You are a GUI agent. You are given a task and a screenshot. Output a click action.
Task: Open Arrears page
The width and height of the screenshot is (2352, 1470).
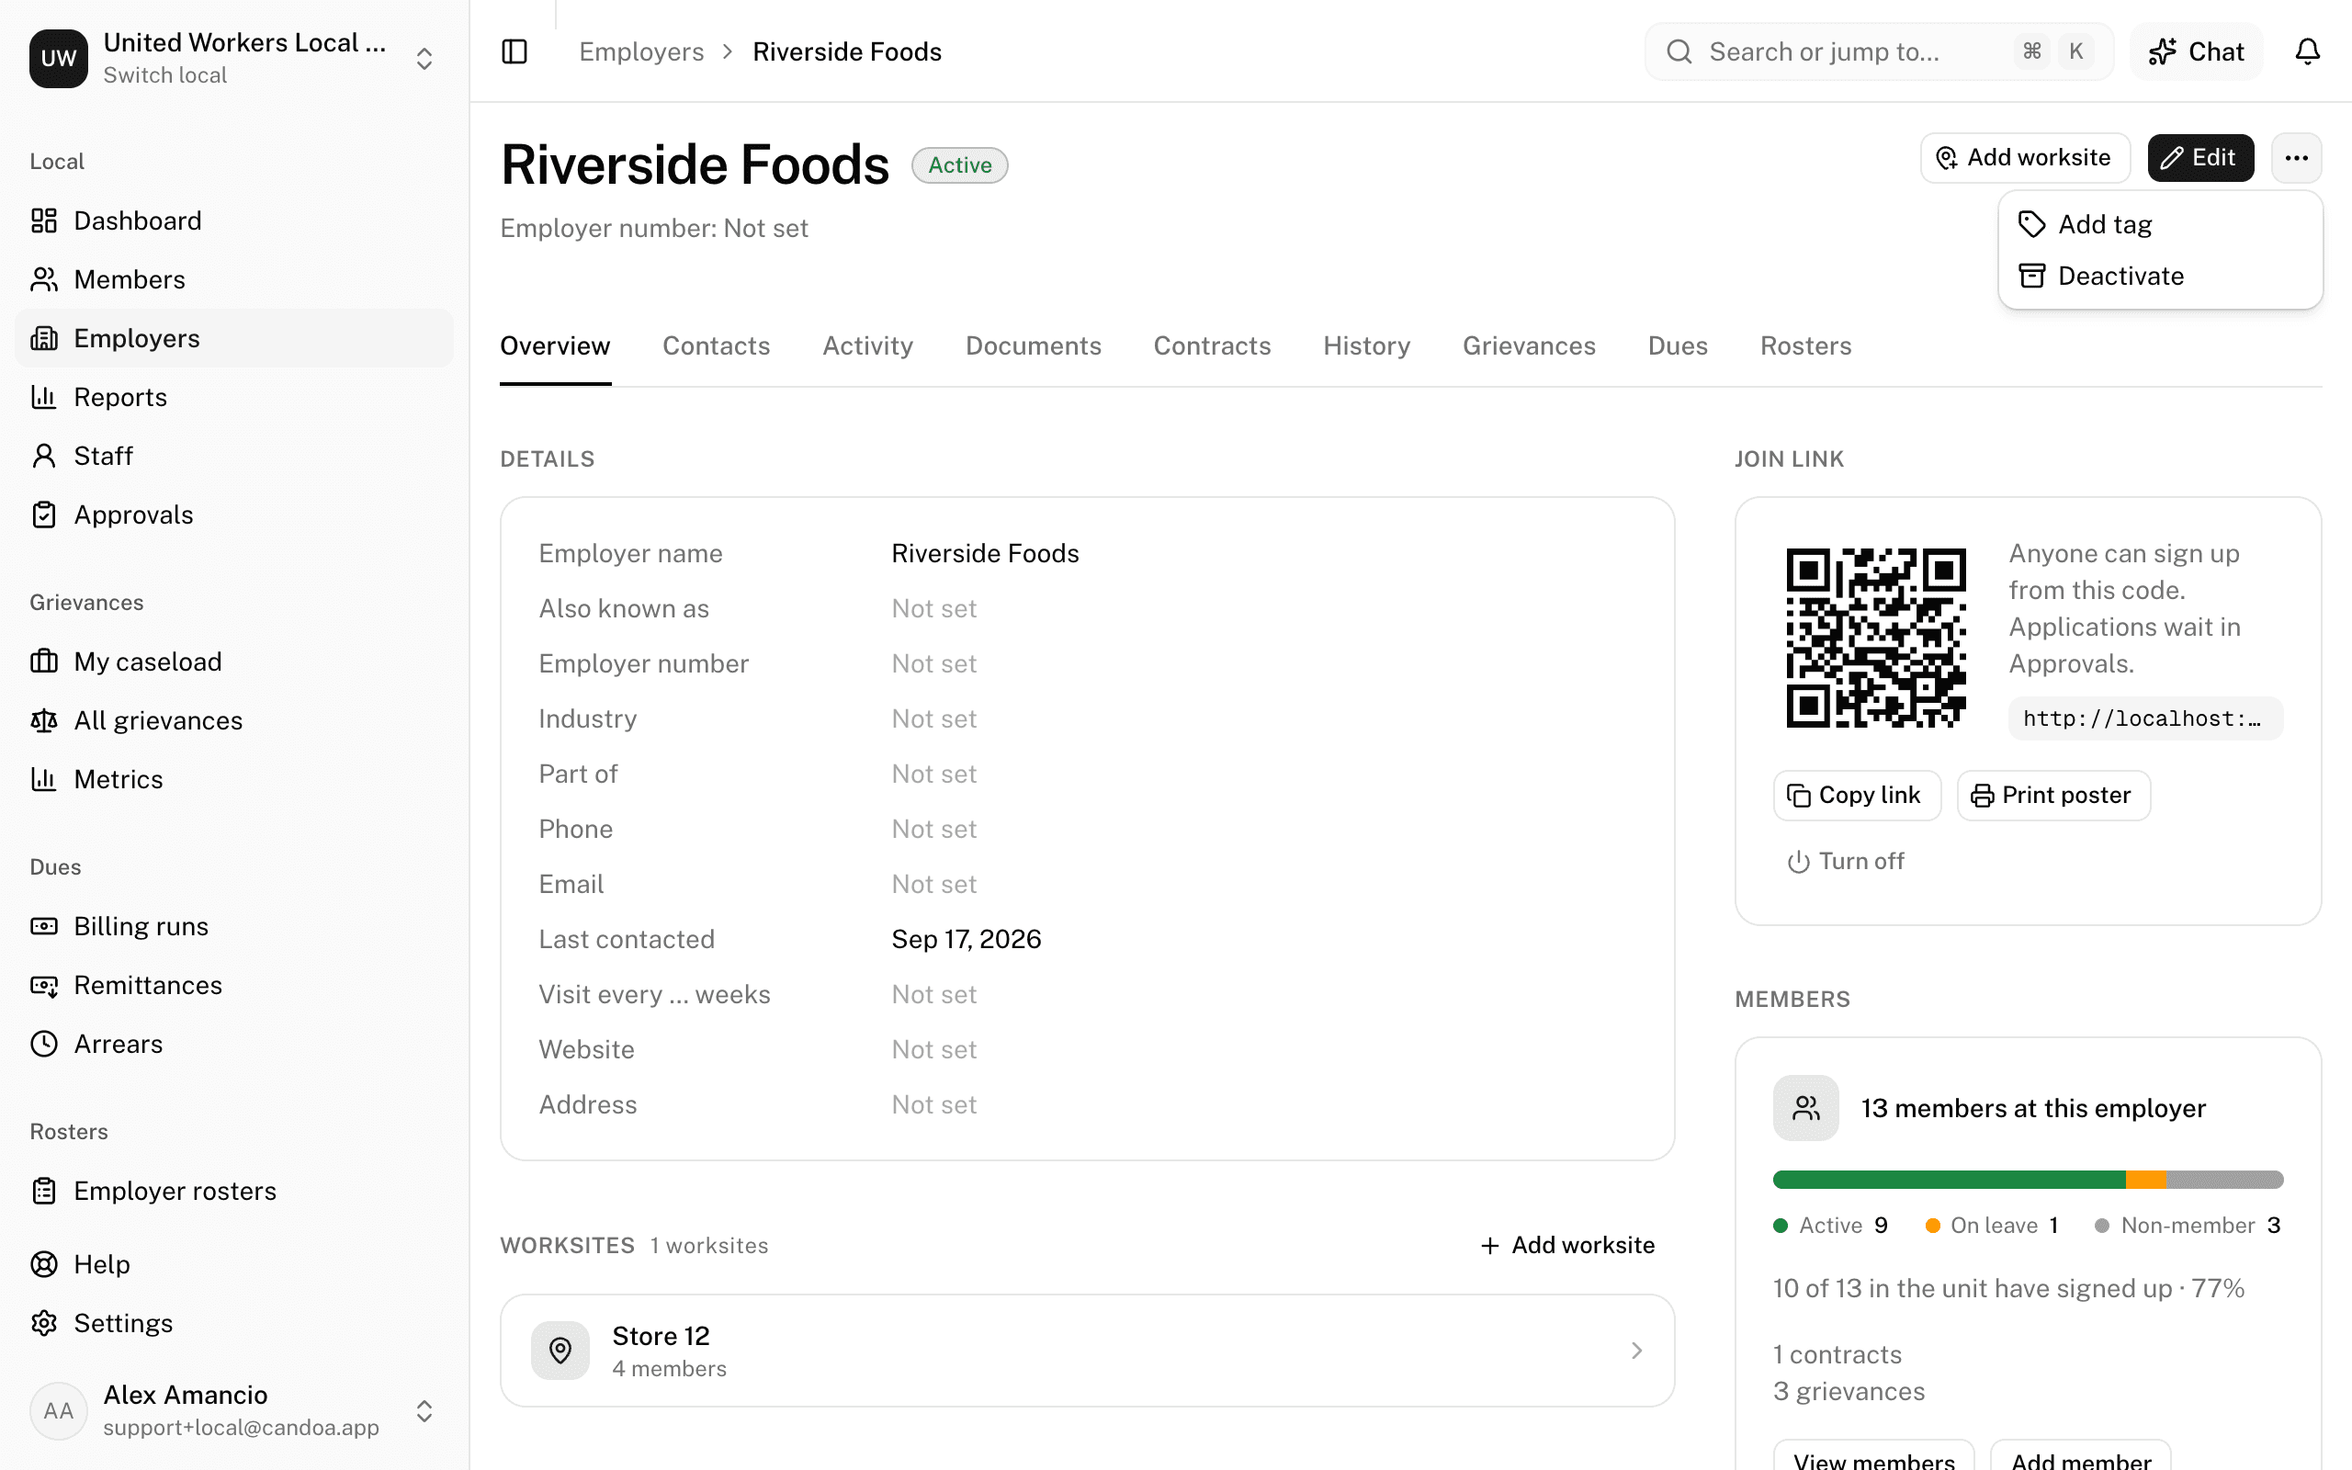pos(233,1045)
